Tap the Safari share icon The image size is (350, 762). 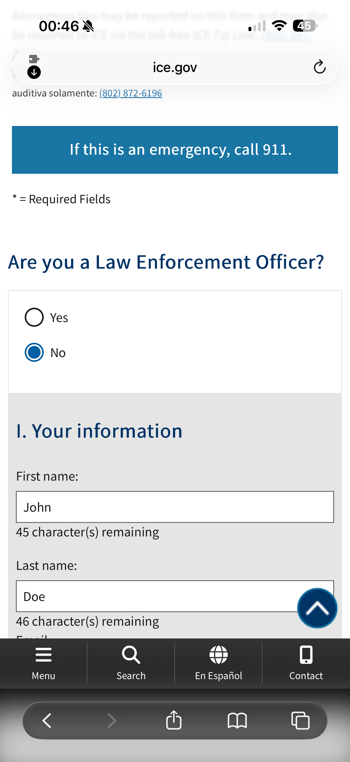point(174,720)
